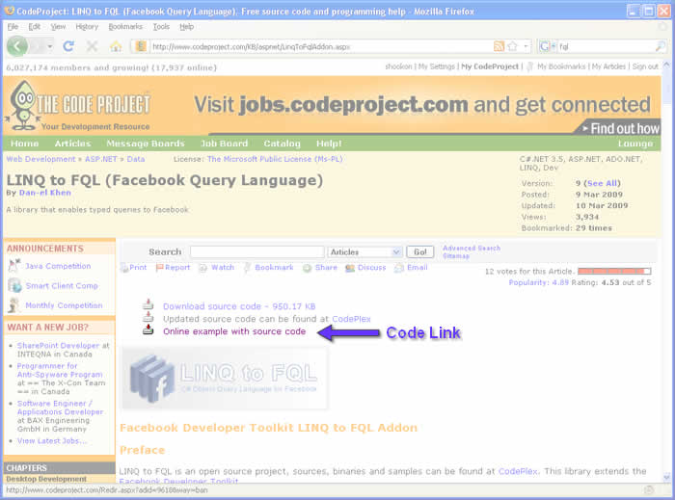Image resolution: width=675 pixels, height=500 pixels.
Task: Open Download source code - 950.17 KB link
Action: click(239, 306)
